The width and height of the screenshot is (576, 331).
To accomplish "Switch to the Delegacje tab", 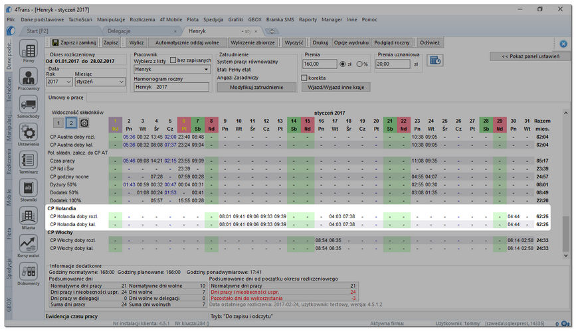I will tap(119, 31).
